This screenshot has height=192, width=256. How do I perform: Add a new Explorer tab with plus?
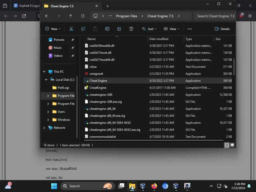coord(107,6)
